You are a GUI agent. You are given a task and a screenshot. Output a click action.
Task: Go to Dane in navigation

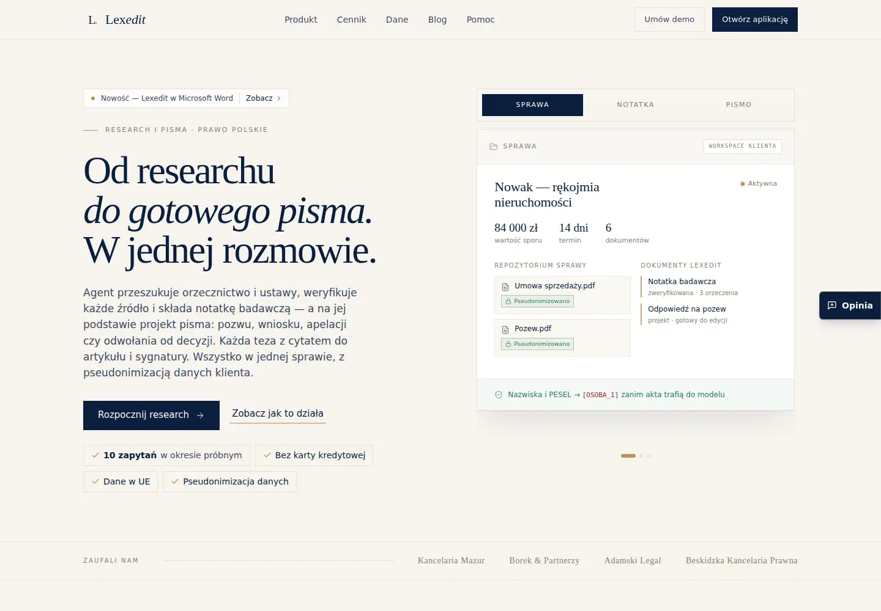[397, 20]
